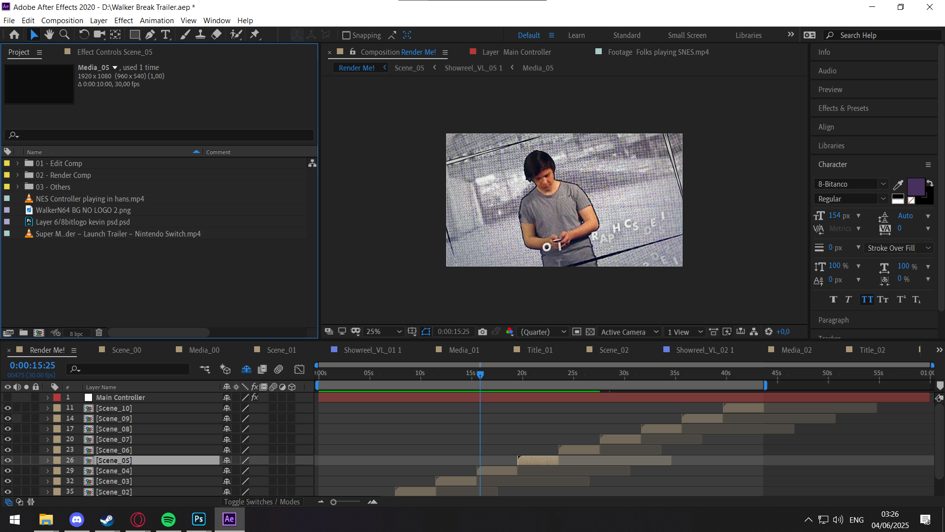Screen dimensions: 945x532
Task: Open Photoshop from the taskbar
Action: point(198,519)
